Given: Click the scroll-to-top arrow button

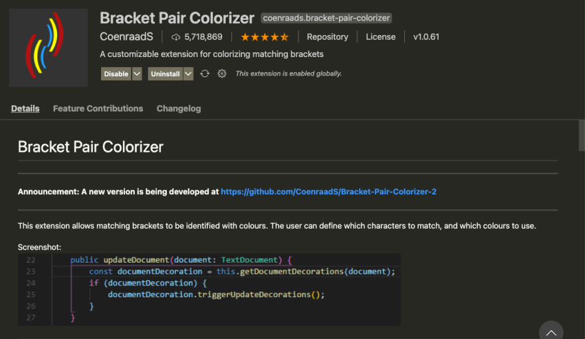Looking at the screenshot, I should (x=551, y=331).
